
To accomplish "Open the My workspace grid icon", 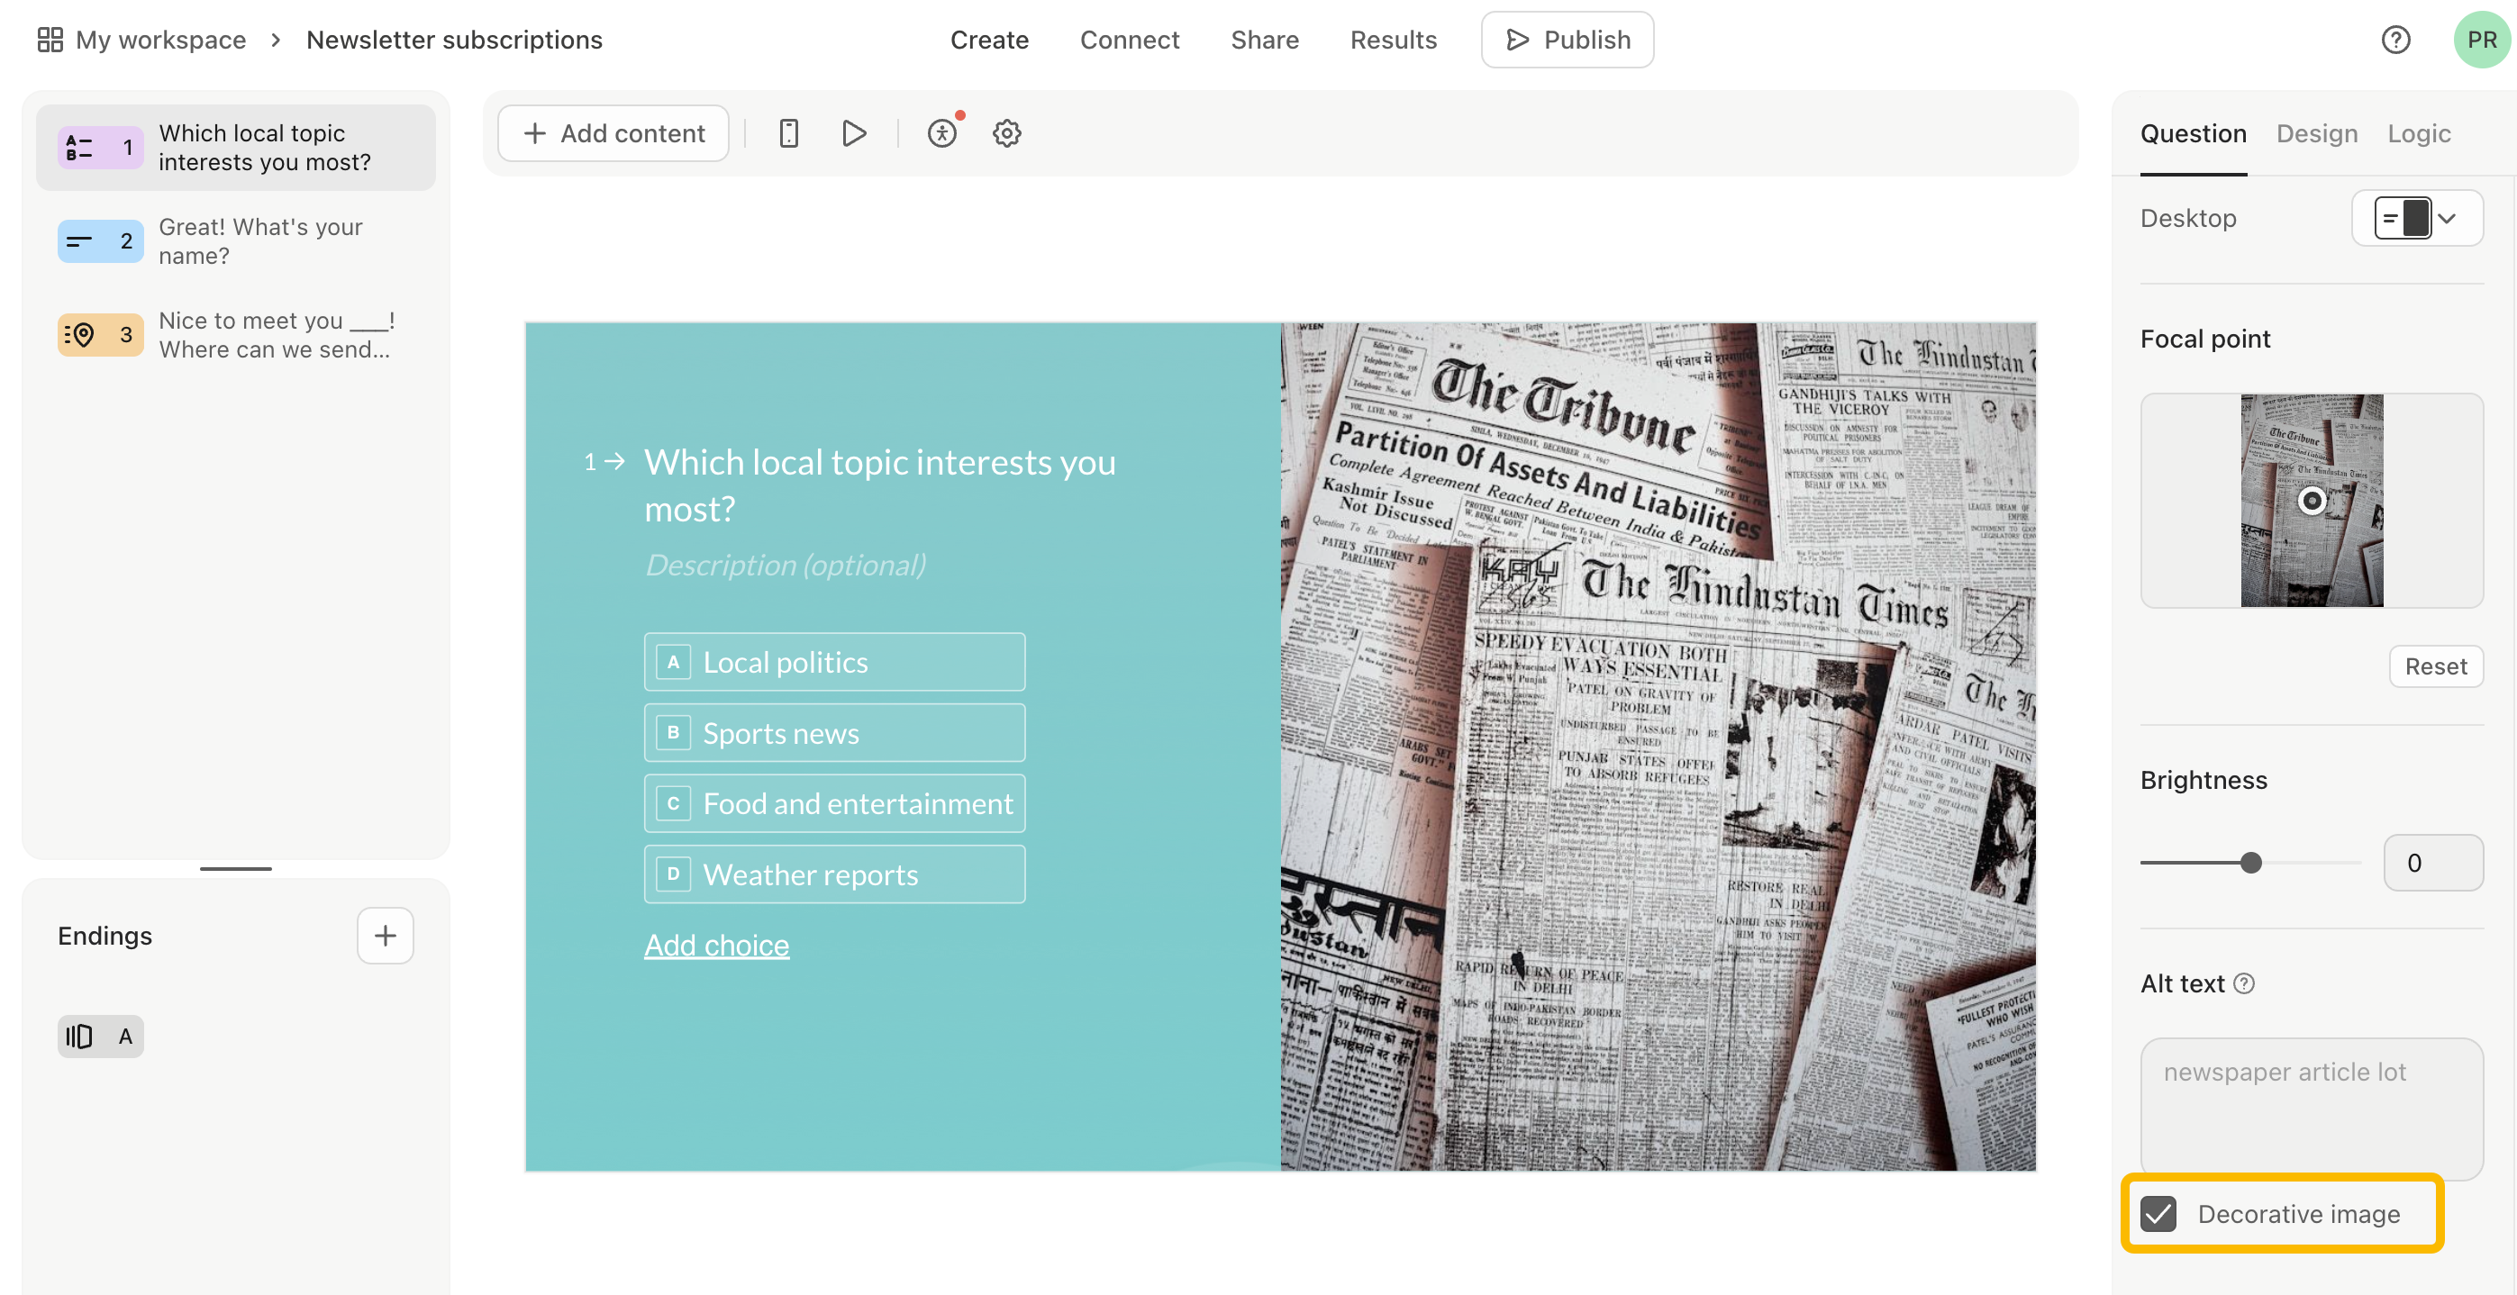I will tap(50, 40).
